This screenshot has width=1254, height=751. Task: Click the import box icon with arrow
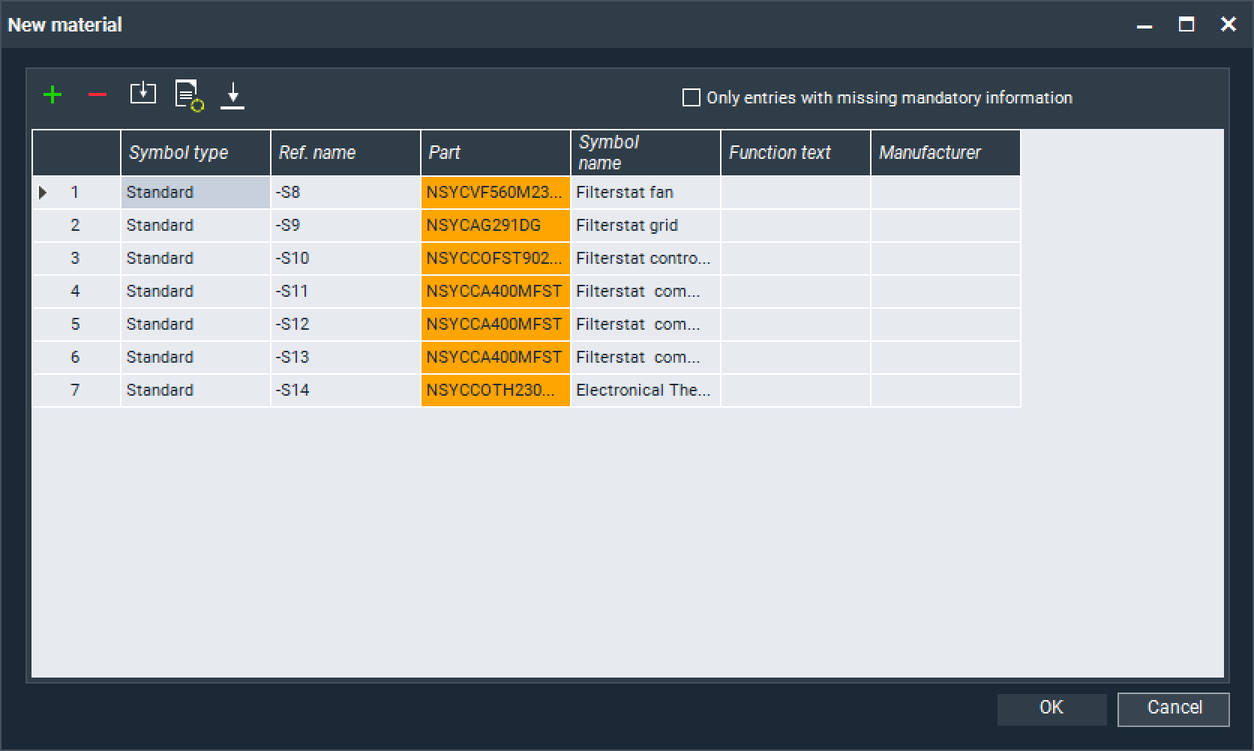click(142, 94)
